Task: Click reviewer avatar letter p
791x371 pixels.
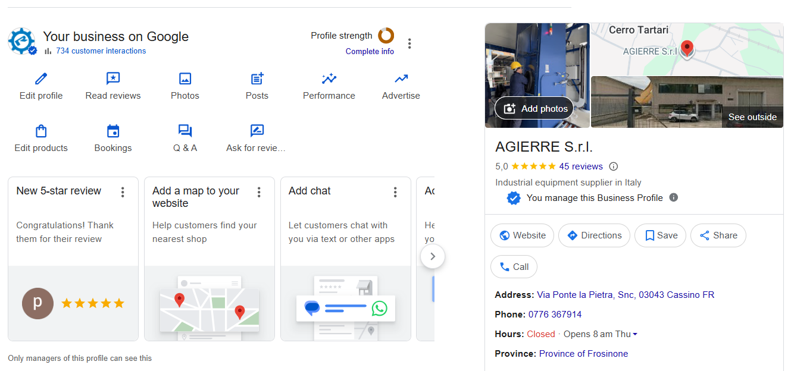Action: (x=37, y=303)
